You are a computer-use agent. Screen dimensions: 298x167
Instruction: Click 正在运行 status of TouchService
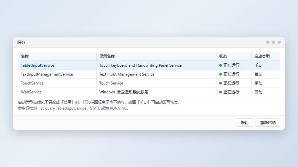231,83
